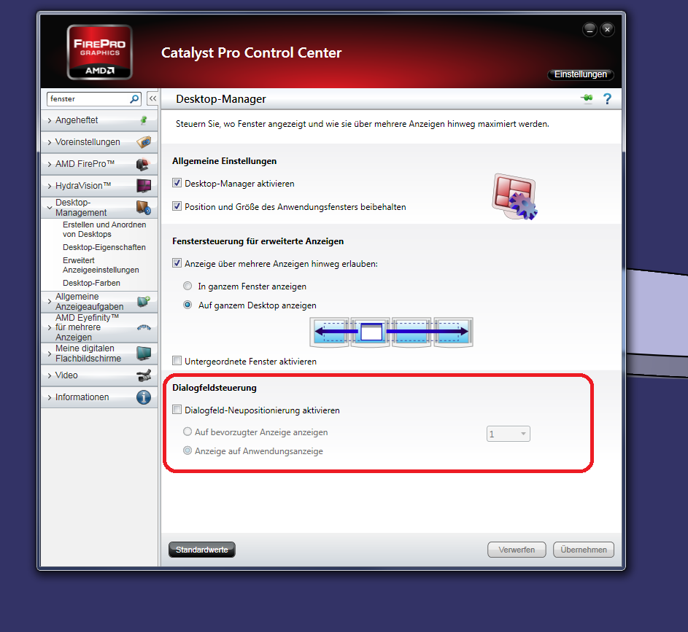Click the multi-display spanning preview image
This screenshot has width=688, height=632.
coord(391,332)
